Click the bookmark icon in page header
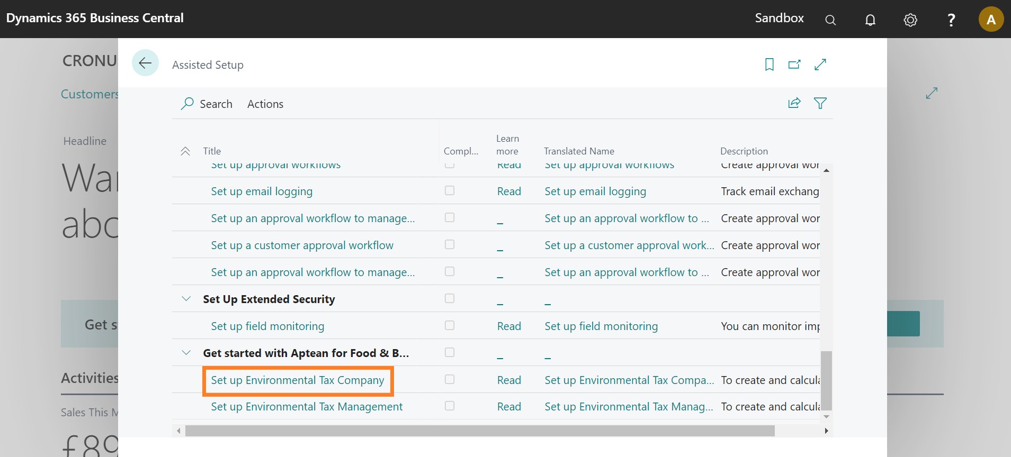The image size is (1011, 457). click(x=770, y=65)
